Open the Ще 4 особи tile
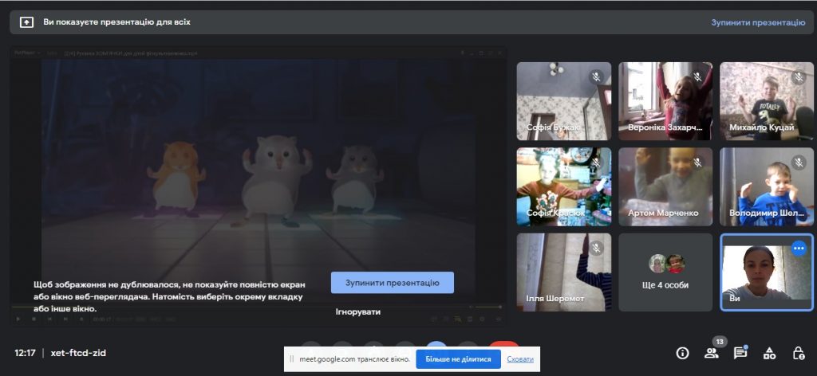This screenshot has width=817, height=376. click(x=665, y=272)
